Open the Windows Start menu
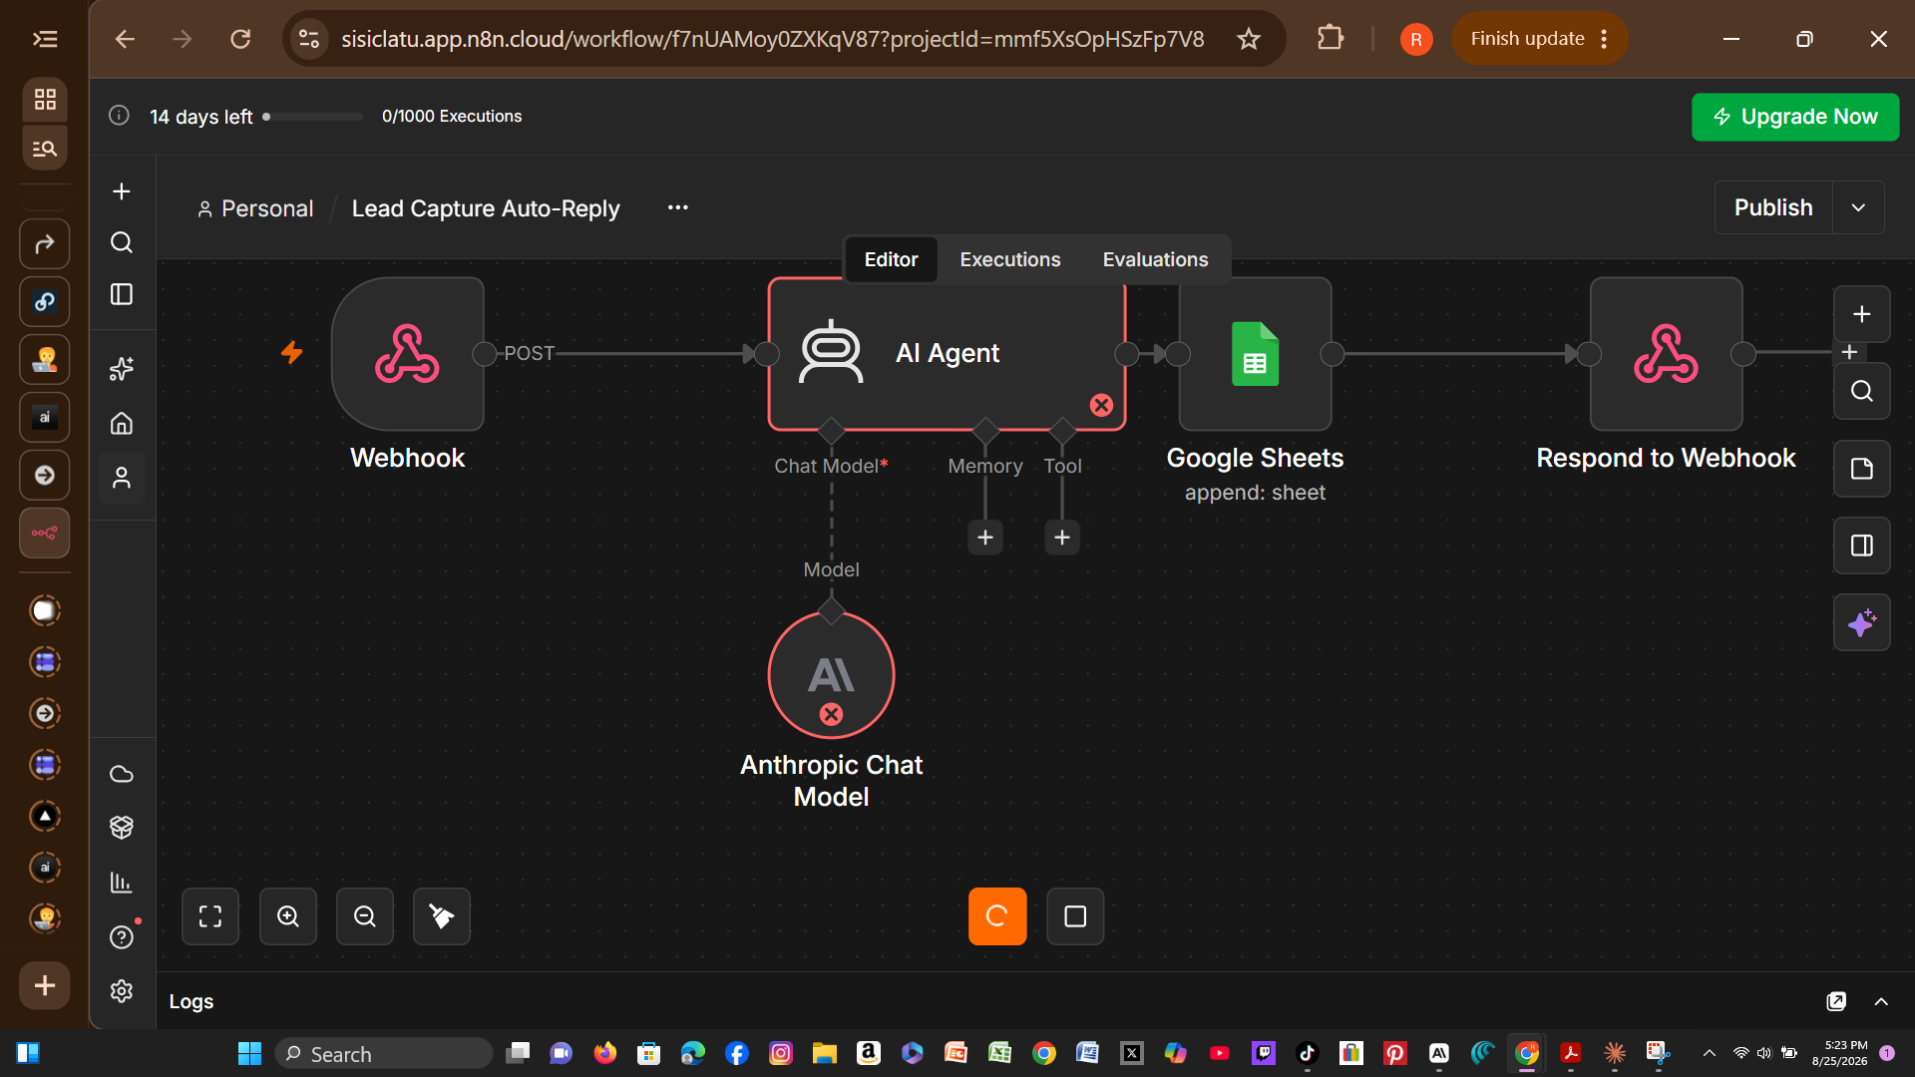Viewport: 1915px width, 1077px height. [x=249, y=1053]
